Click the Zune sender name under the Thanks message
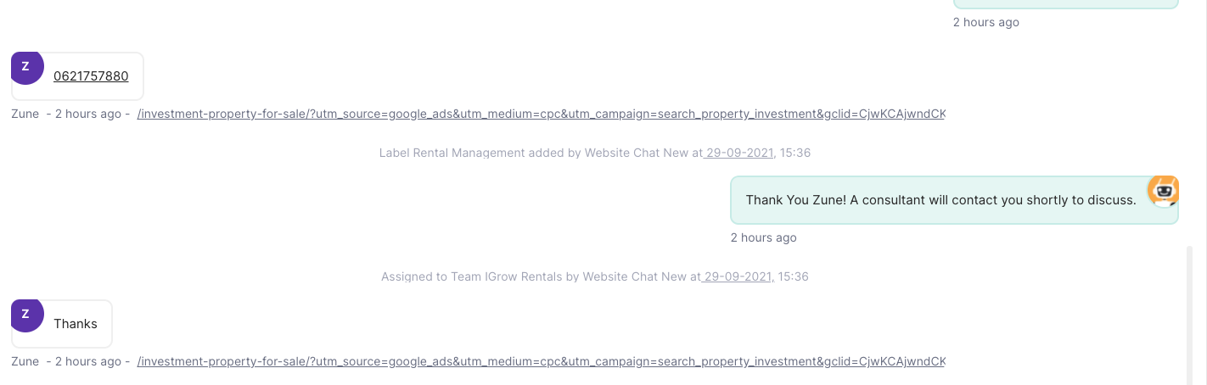 pos(25,361)
